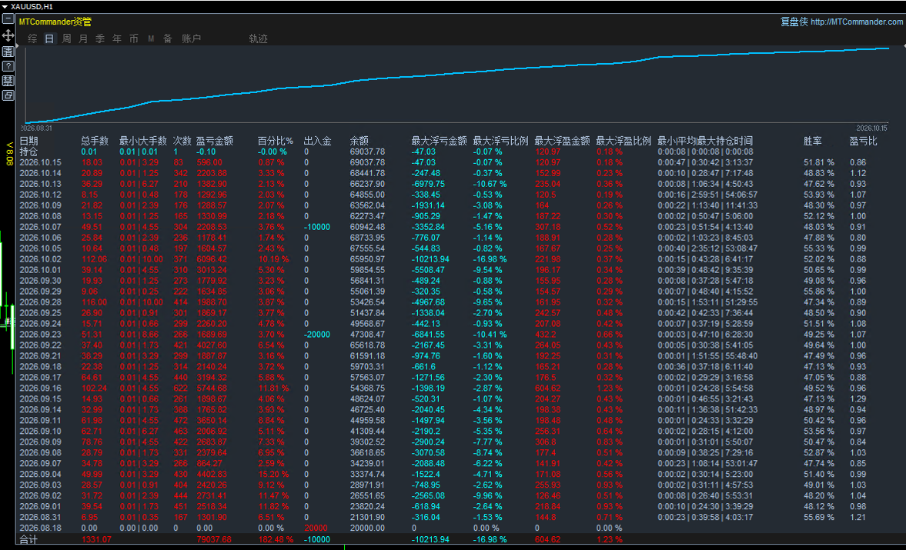906x550 pixels.
Task: Expand the small arrow beside the chart
Action: tap(18, 44)
